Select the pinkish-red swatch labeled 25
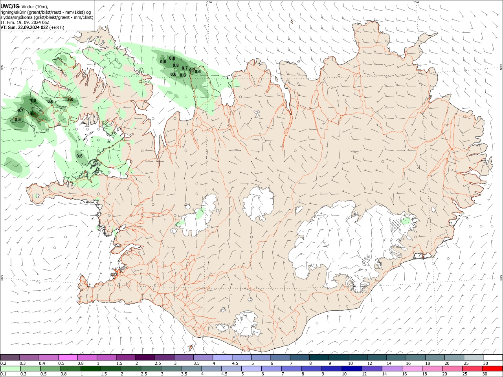 [472, 368]
